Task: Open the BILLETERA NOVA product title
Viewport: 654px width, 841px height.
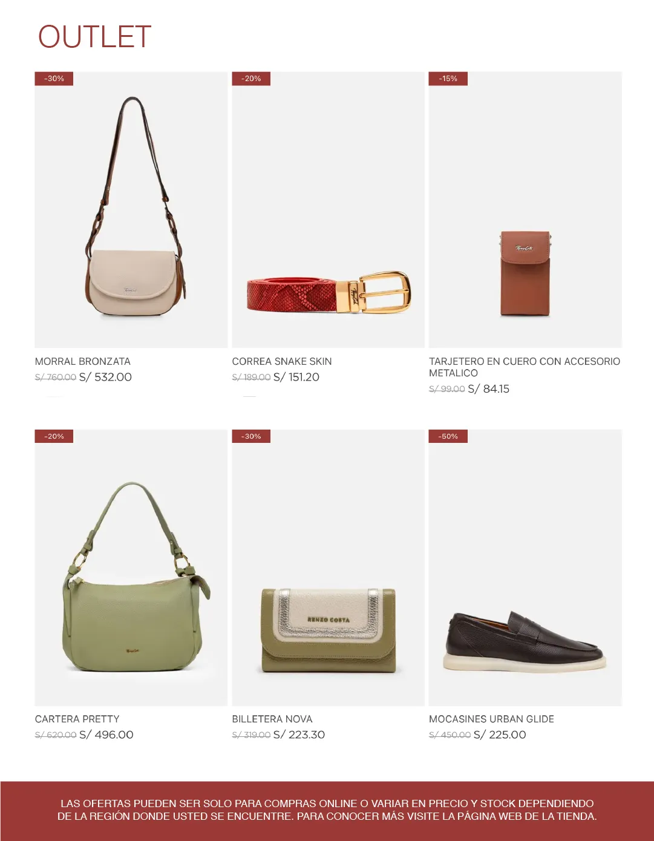Action: [272, 719]
